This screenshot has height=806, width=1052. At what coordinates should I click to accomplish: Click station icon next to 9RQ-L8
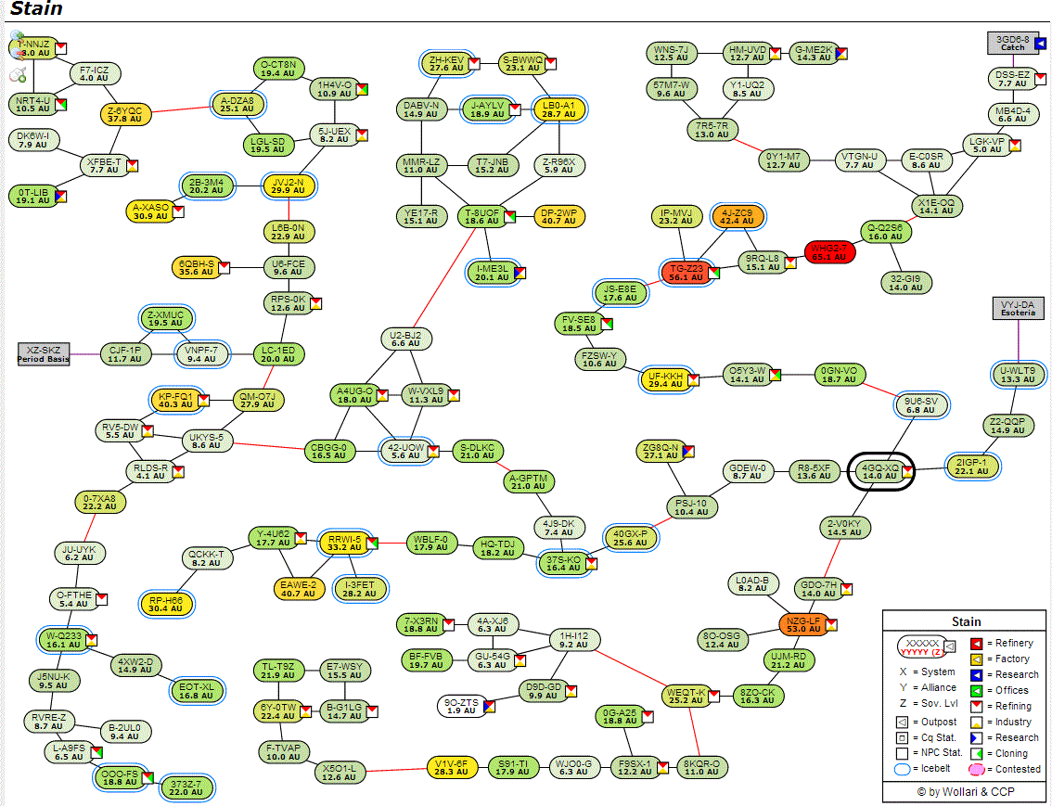(790, 262)
